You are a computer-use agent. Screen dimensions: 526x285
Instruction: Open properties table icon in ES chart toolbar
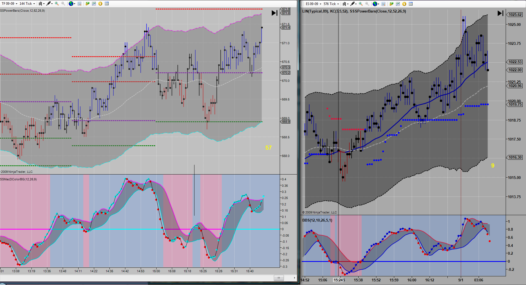click(x=411, y=4)
